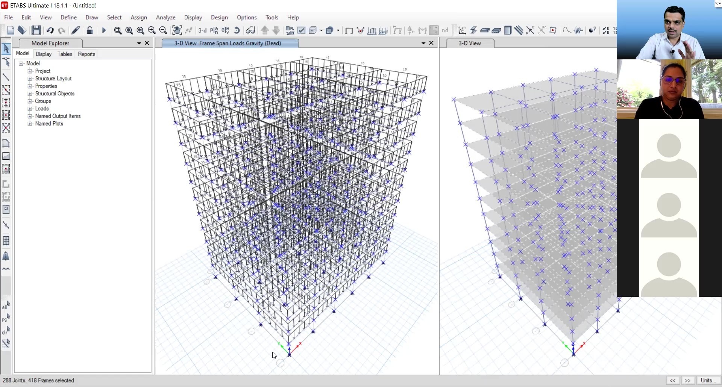Toggle the Lock/Unlock model padlock

89,30
